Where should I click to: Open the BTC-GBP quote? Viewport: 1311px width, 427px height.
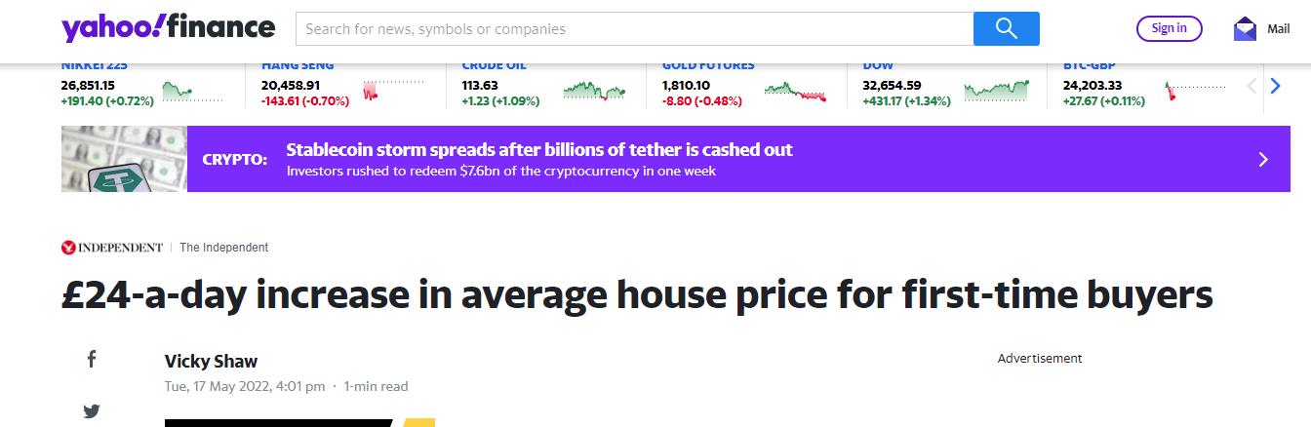coord(1091,66)
